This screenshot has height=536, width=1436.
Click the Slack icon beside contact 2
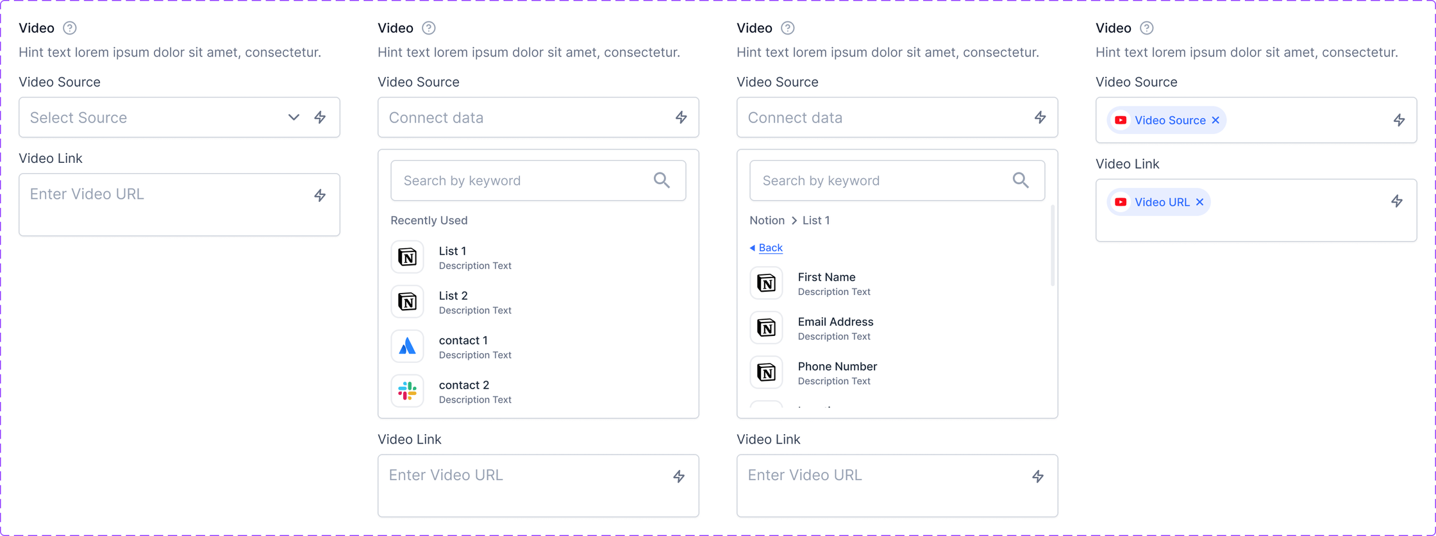408,391
